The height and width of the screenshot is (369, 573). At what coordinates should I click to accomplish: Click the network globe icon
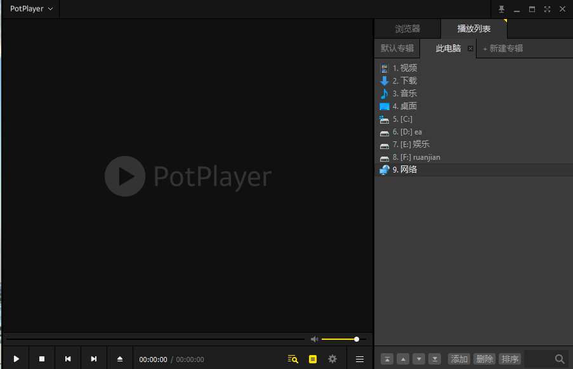pos(385,170)
